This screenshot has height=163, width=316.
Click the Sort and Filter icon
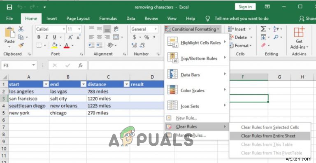[x=276, y=29]
